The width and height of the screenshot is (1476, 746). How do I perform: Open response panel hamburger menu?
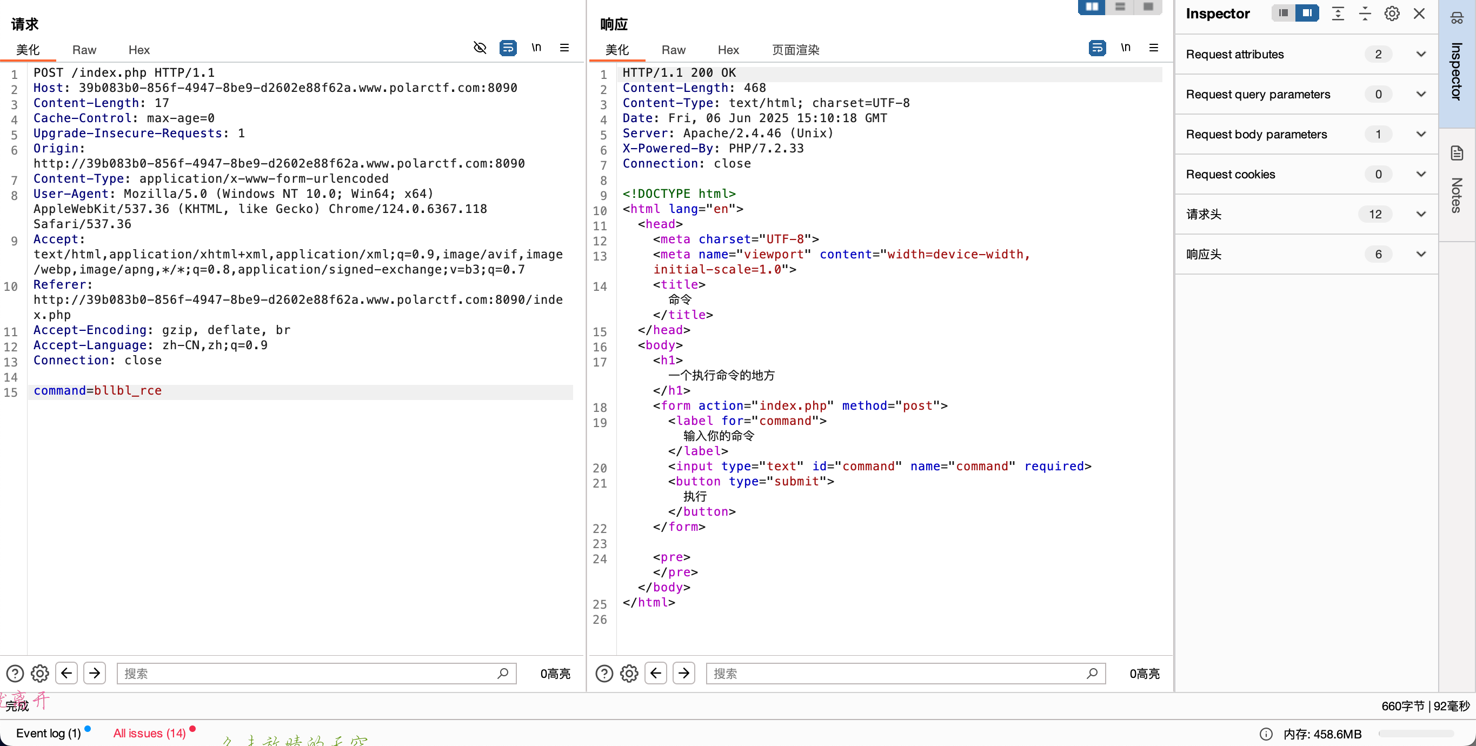(x=1153, y=48)
